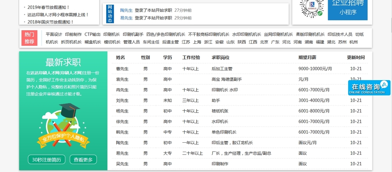Filter by 江苏 region

pos(186,42)
